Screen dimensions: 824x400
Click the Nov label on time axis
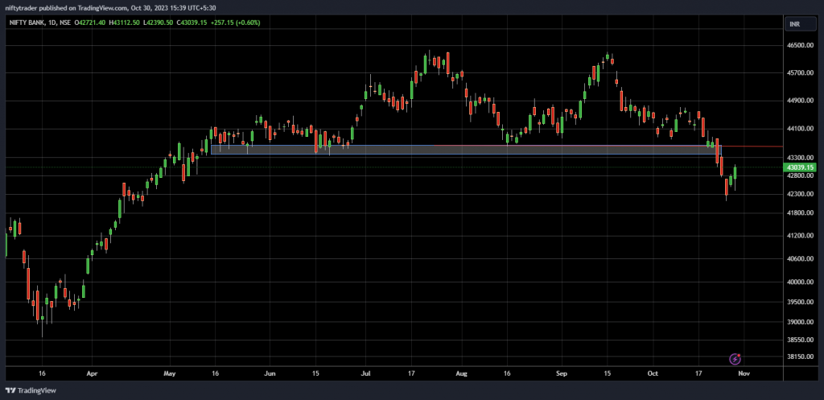pos(743,373)
